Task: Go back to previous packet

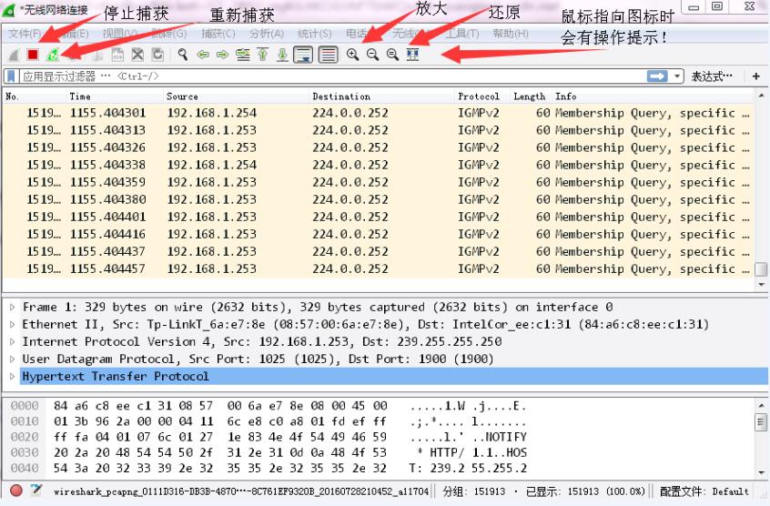Action: [x=203, y=55]
